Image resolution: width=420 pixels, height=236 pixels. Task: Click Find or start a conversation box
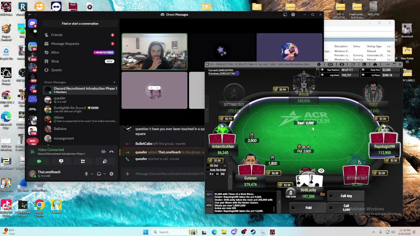click(x=80, y=24)
